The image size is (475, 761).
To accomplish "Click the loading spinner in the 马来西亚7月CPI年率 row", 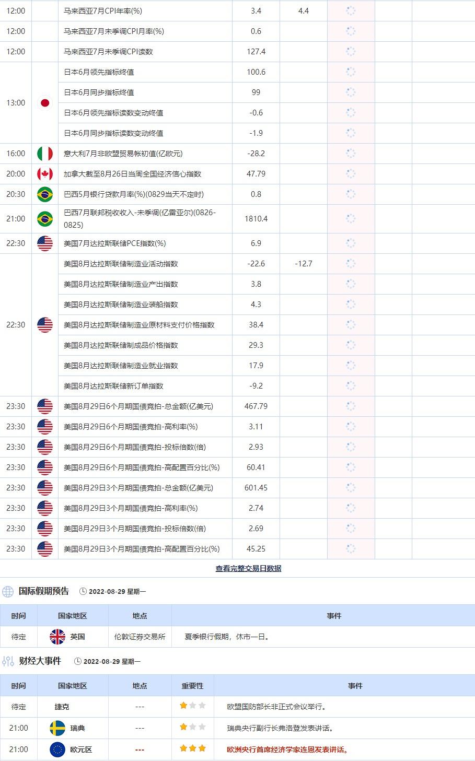I will [x=351, y=10].
